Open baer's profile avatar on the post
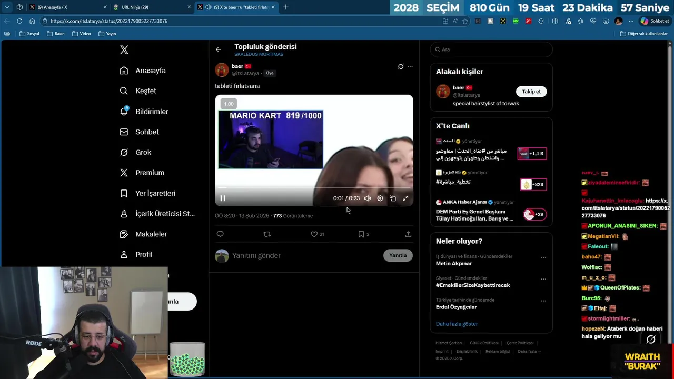Viewport: 674px width, 379px height. [x=222, y=69]
